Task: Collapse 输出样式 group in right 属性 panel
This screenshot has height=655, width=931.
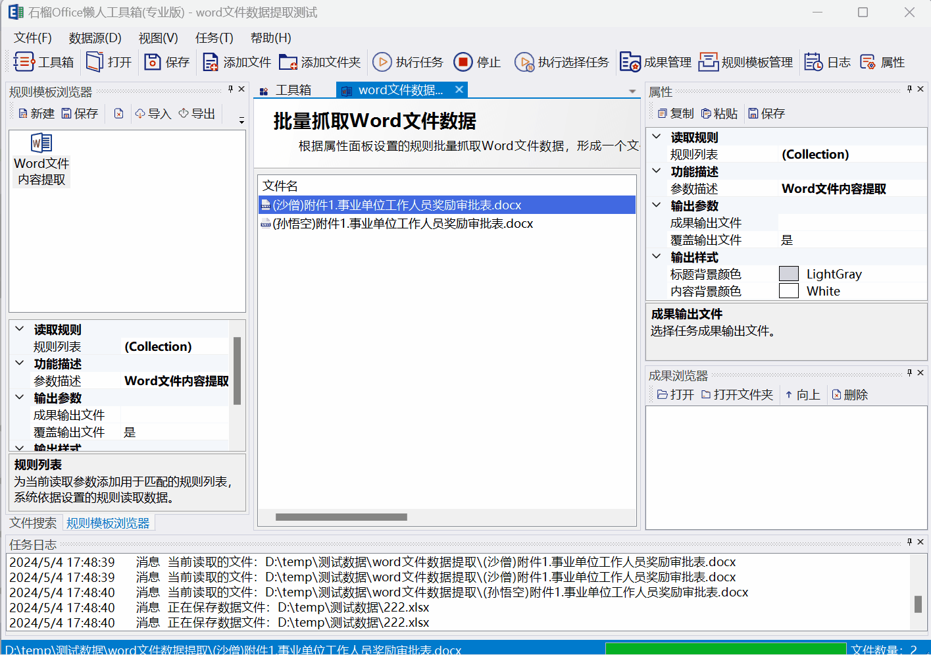Action: pos(656,256)
